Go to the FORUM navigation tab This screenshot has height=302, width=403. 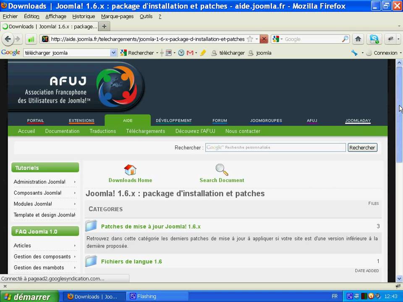pyautogui.click(x=220, y=120)
